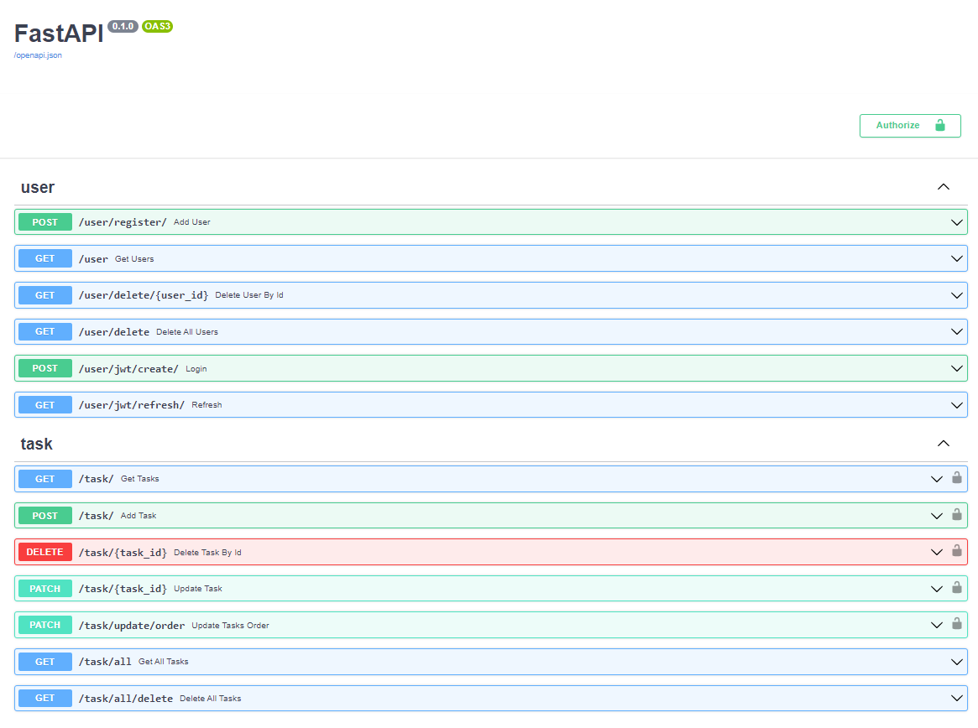Expand the Delete All Users chevron
Screen dimensions: 978x728
click(x=956, y=331)
